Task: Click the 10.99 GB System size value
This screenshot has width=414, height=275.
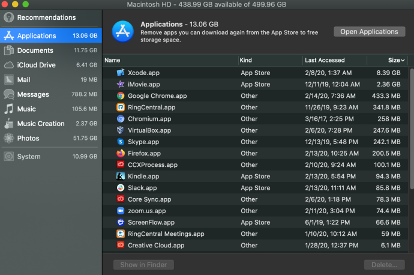Action: tap(85, 156)
